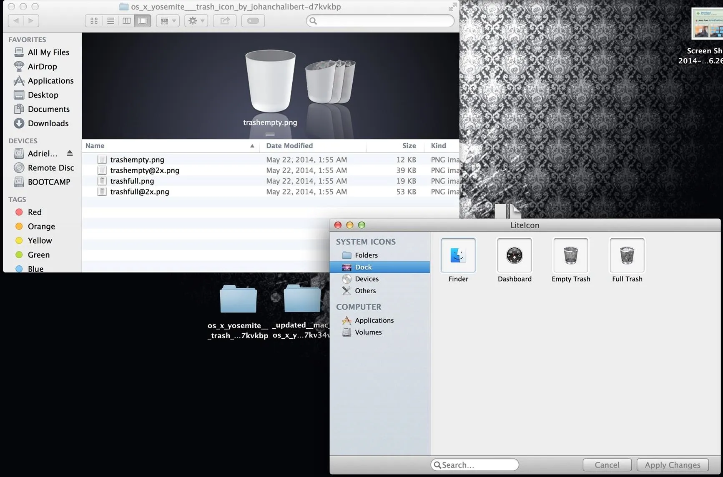Click the Finder share button
The height and width of the screenshot is (477, 723).
[x=225, y=20]
